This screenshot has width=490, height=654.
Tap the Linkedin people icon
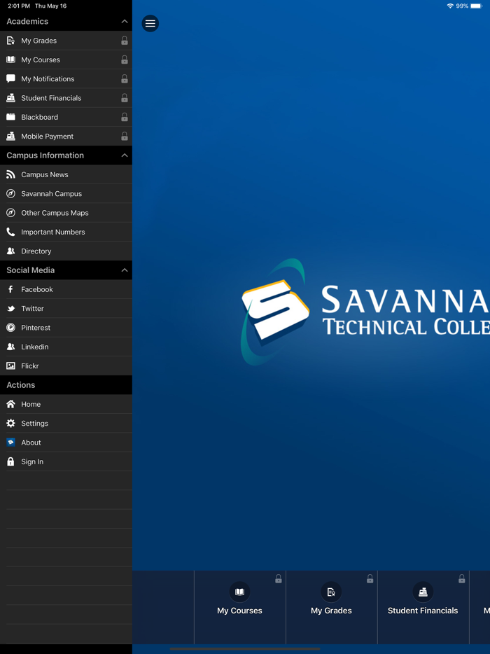point(10,347)
